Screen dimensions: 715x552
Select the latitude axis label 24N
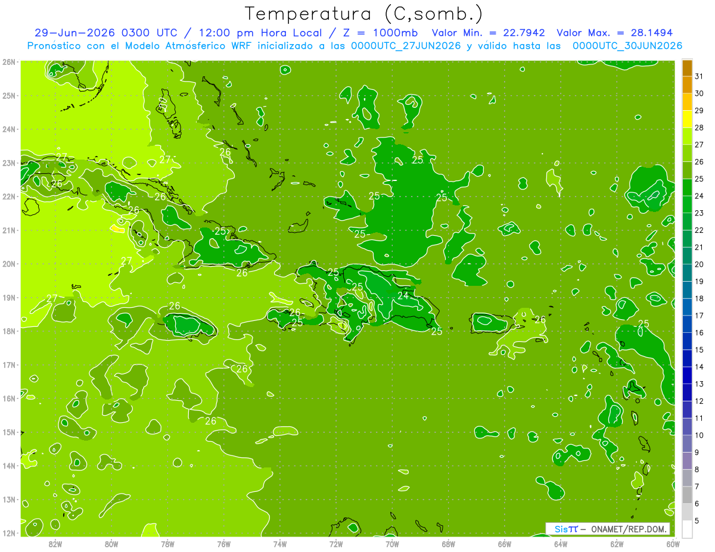point(9,129)
